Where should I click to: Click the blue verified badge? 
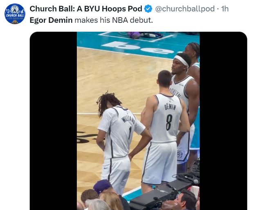click(148, 9)
